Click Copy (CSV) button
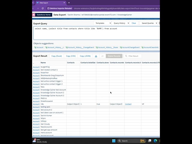Screen dimensions: 192x144 click(x=71, y=56)
